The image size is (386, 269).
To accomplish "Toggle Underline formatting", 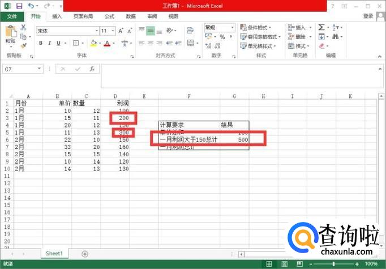I will click(x=58, y=43).
